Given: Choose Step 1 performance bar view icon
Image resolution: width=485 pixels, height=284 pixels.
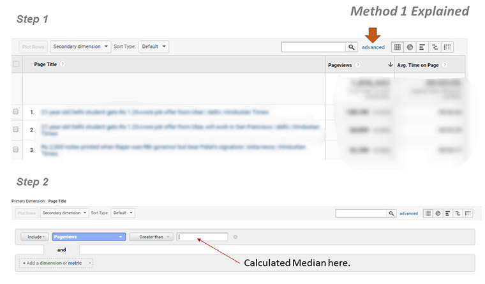Looking at the screenshot, I should tap(422, 47).
